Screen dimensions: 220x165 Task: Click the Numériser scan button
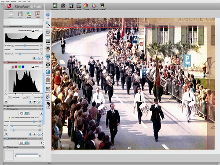(102, 6)
